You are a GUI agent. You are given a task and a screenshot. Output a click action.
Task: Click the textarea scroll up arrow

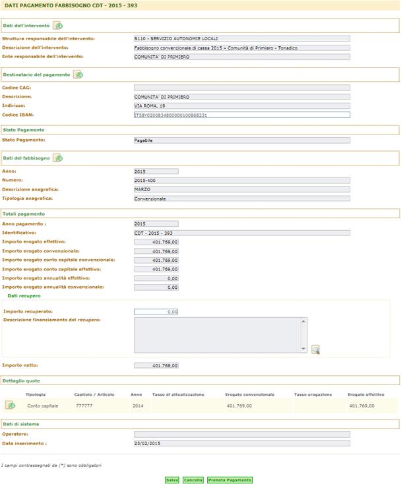tap(303, 321)
